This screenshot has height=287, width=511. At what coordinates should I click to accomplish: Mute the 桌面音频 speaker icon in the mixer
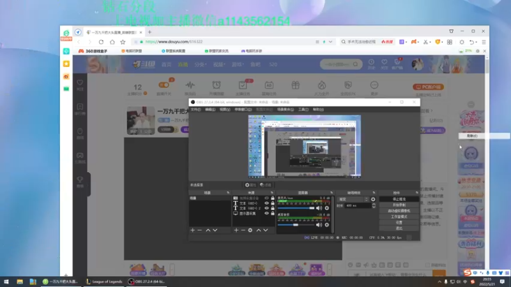point(319,225)
